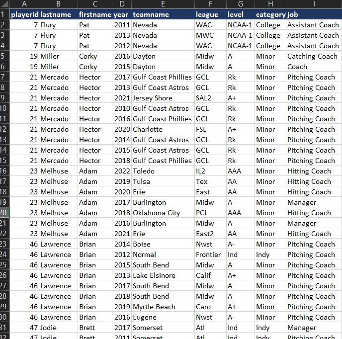This screenshot has height=339, width=342.
Task: Click the 'Jersey Shore' team cell
Action: [x=153, y=98]
